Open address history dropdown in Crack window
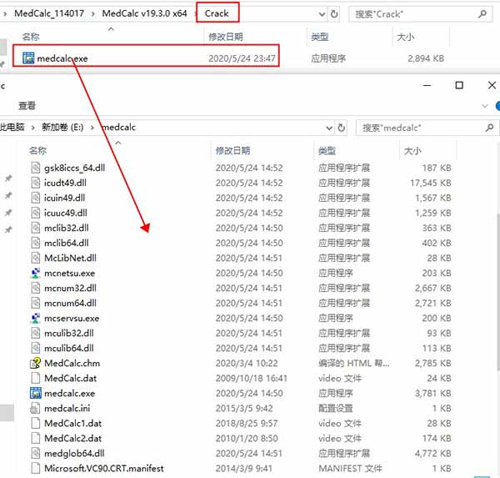Image resolution: width=500 pixels, height=478 pixels. [322, 14]
